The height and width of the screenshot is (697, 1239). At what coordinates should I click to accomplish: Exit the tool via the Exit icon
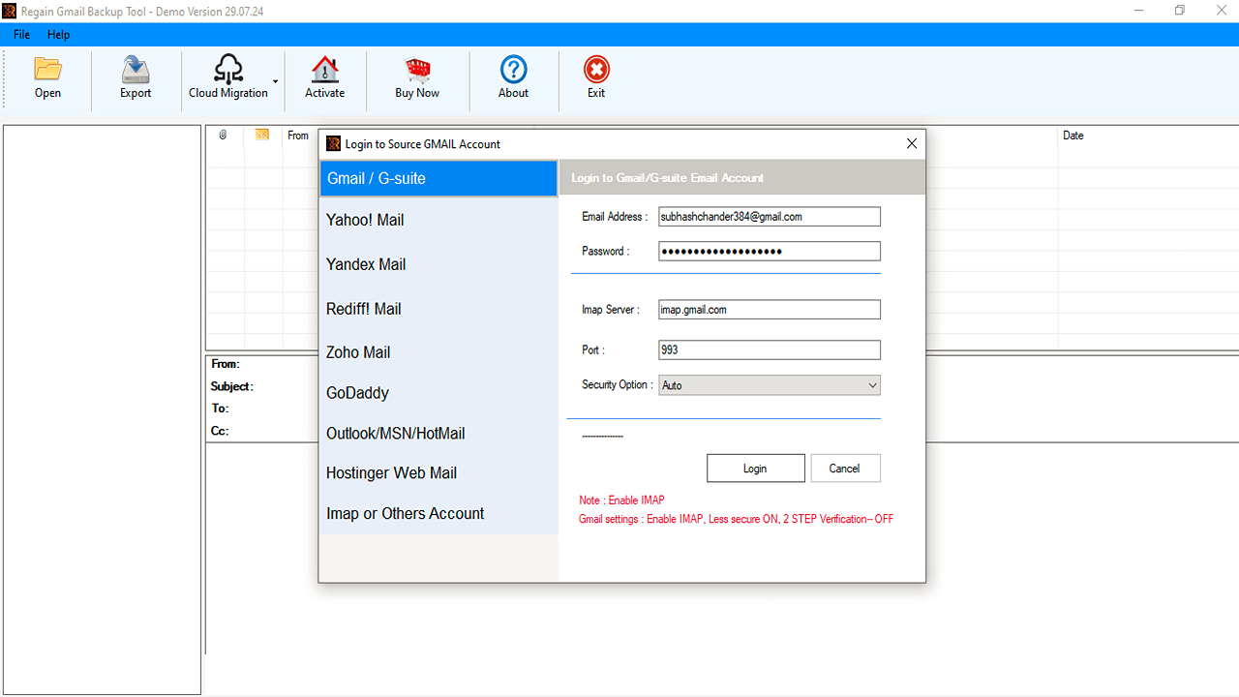tap(596, 77)
